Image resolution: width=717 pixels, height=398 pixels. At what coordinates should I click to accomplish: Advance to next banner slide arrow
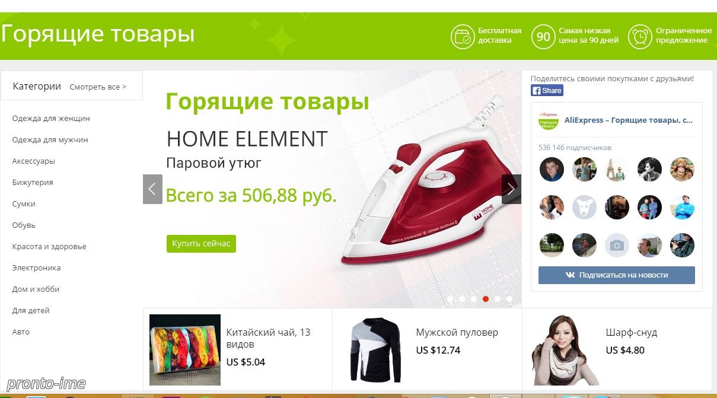pos(511,189)
